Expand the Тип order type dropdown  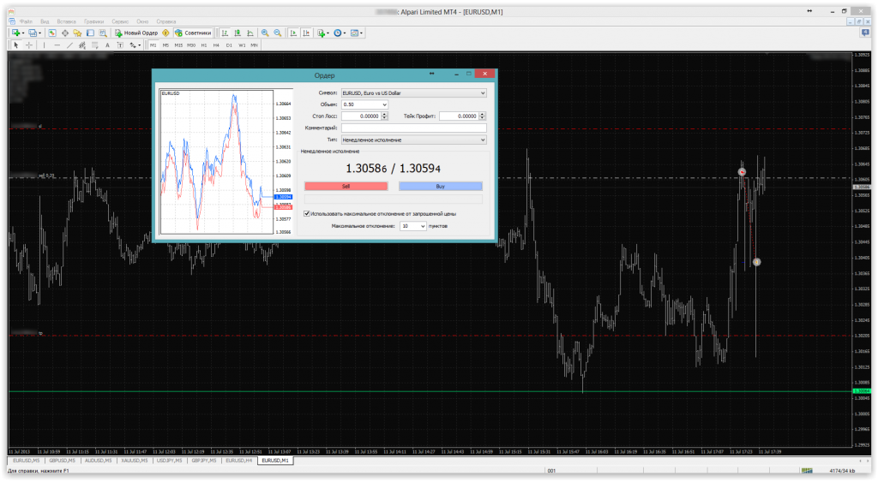pos(483,140)
